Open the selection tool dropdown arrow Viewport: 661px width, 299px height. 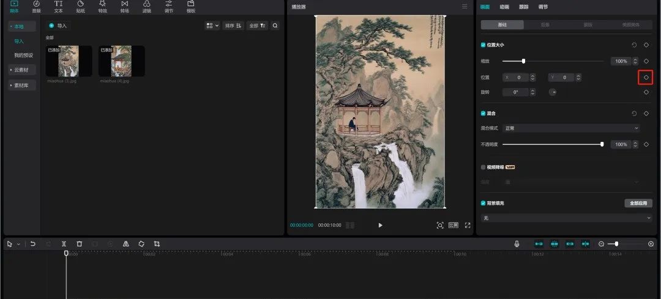(x=18, y=244)
